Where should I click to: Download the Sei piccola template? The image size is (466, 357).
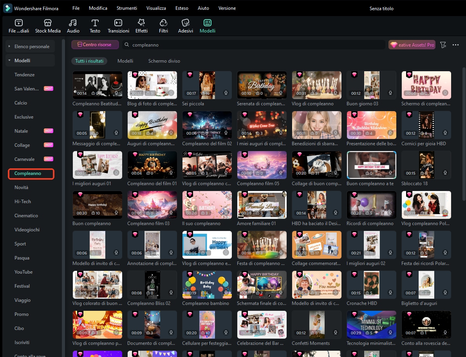tap(226, 93)
